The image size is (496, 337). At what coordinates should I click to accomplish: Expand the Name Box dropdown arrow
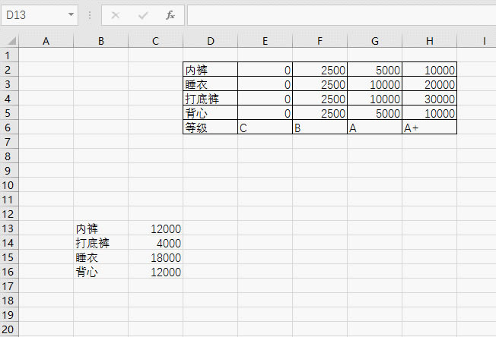72,14
